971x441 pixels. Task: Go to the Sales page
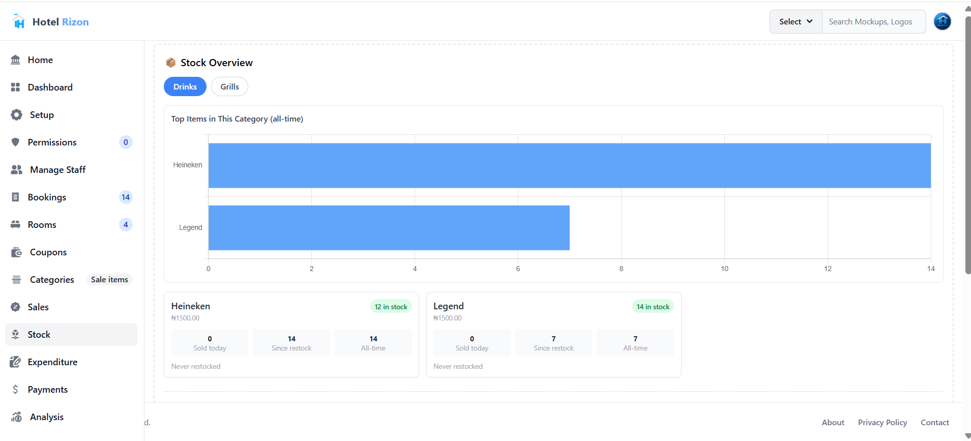coord(71,307)
